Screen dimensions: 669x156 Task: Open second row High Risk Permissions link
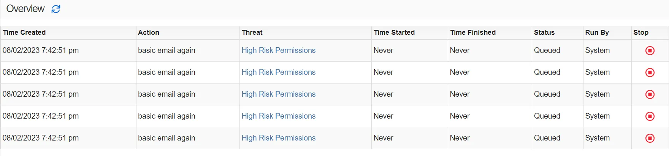click(279, 72)
